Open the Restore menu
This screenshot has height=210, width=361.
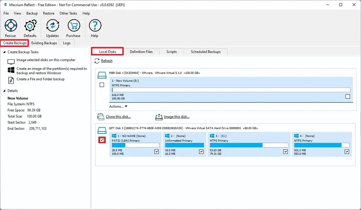(x=49, y=13)
